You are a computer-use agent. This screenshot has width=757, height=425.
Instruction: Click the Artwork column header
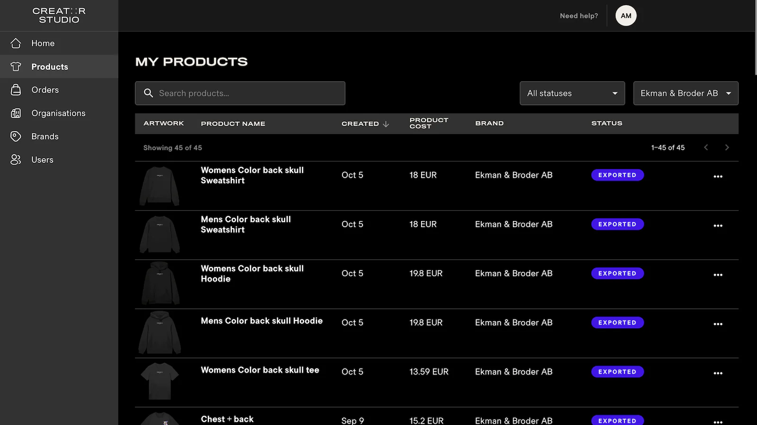pos(163,123)
